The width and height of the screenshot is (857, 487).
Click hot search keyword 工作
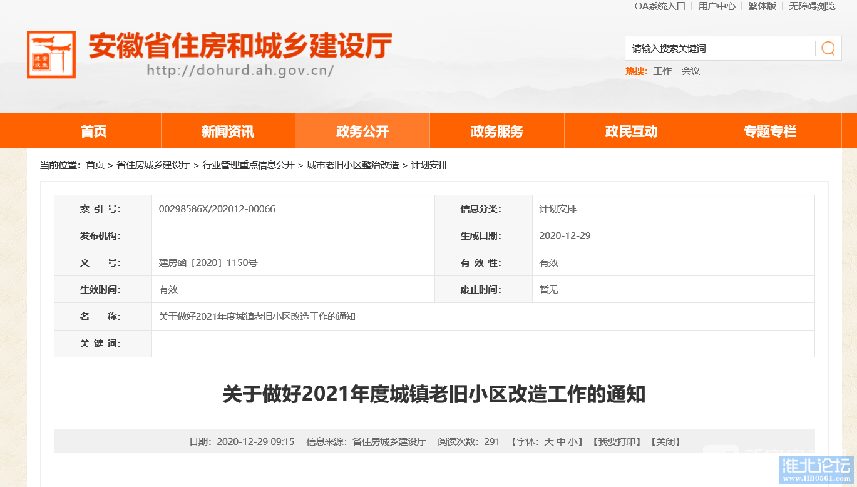662,71
